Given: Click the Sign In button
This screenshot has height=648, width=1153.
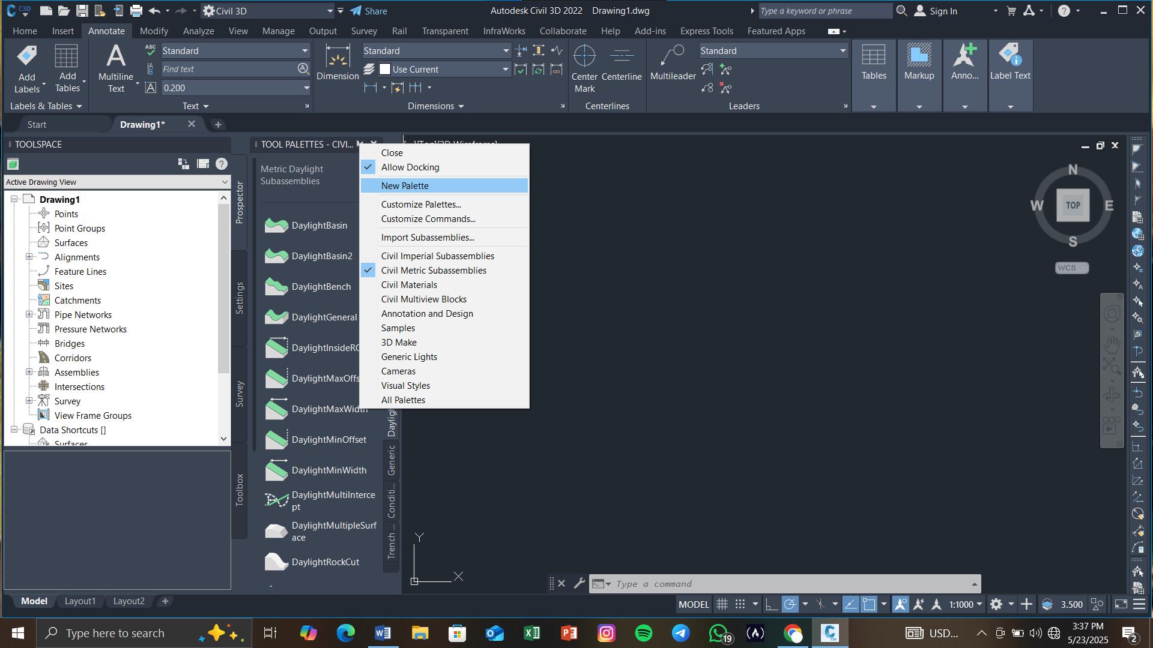Looking at the screenshot, I should (936, 11).
